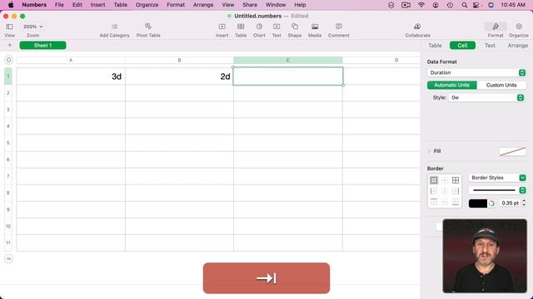This screenshot has width=533, height=299.
Task: Open the Insert menu
Action: (x=97, y=5)
